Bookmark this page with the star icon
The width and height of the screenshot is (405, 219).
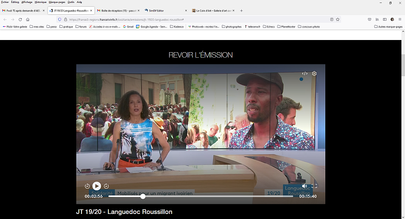337,19
